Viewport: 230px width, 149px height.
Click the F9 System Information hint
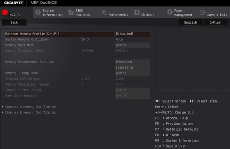tap(177, 141)
